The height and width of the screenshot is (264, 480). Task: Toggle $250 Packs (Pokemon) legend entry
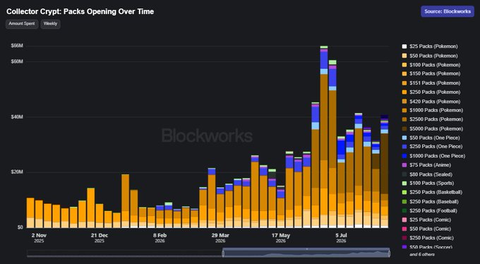tap(431, 92)
